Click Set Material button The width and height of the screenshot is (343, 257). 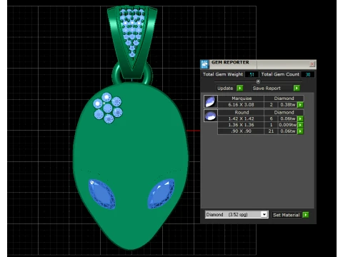[x=287, y=215]
